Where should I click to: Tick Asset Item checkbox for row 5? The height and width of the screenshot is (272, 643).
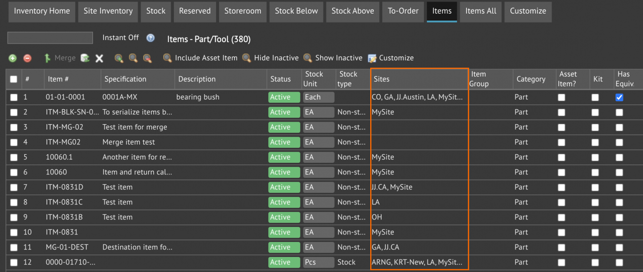[561, 157]
